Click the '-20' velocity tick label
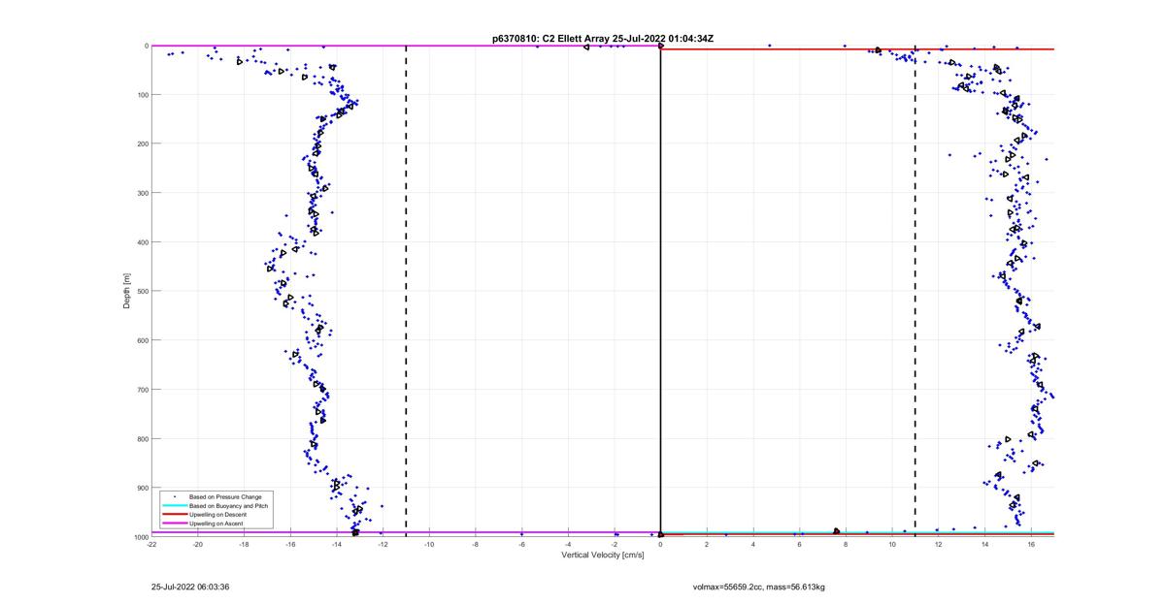 tap(198, 545)
